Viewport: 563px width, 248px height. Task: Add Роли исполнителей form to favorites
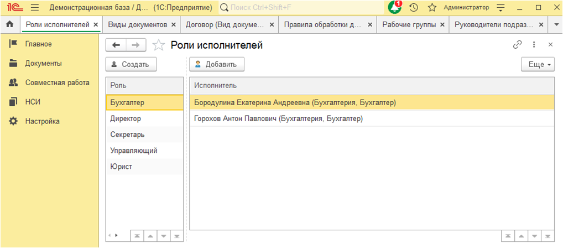pos(159,45)
